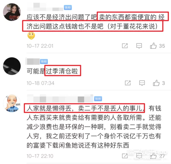Tap comment text starting 人家就是懒得丢
Image resolution: width=171 pixels, height=164 pixels.
point(94,127)
